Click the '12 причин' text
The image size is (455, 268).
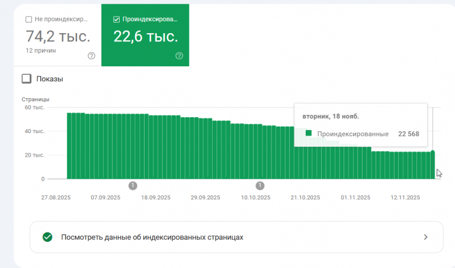41,50
